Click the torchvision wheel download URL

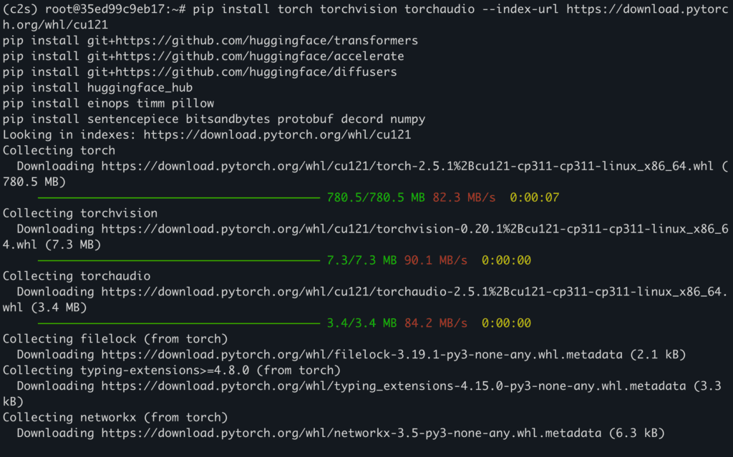tap(414, 229)
